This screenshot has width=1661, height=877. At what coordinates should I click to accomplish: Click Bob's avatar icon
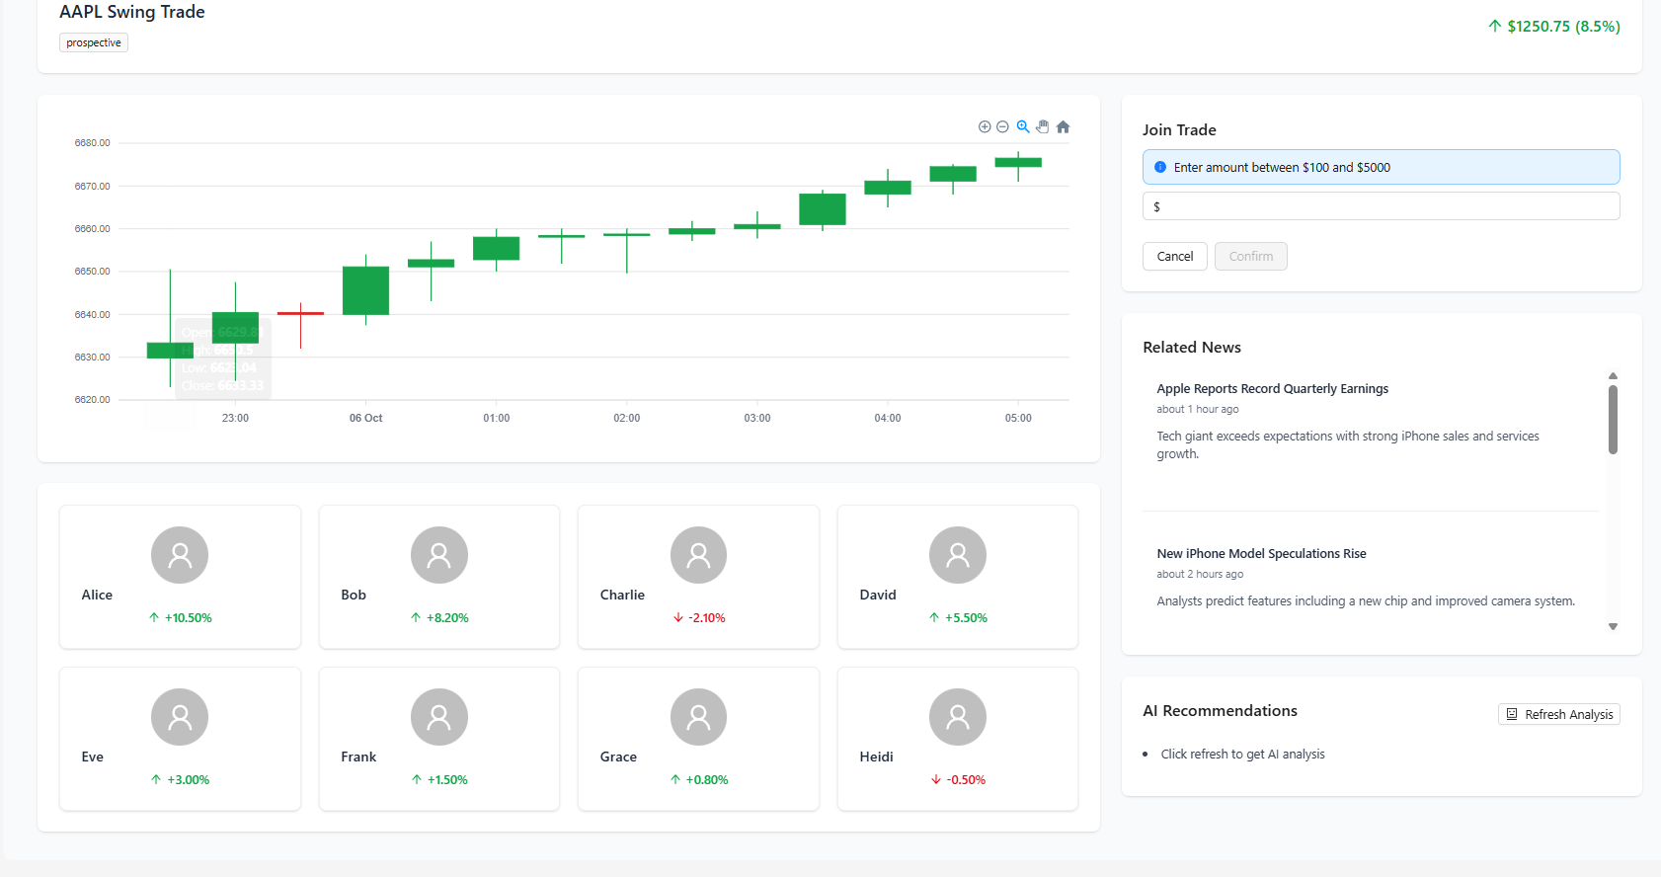click(439, 555)
